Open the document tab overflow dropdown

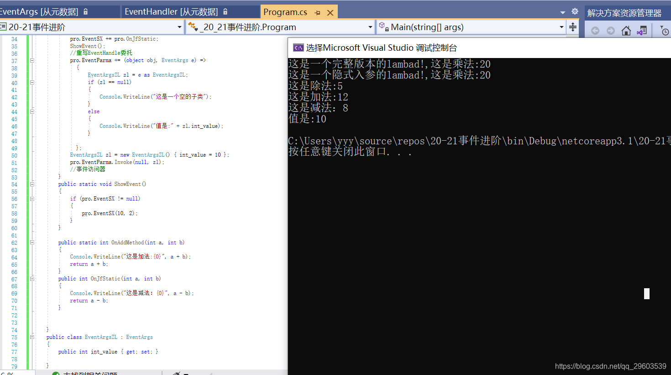pyautogui.click(x=562, y=12)
